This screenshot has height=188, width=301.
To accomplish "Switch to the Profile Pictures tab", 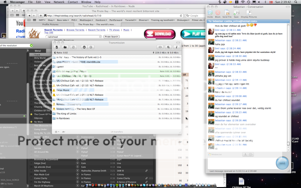I will point(50,24).
